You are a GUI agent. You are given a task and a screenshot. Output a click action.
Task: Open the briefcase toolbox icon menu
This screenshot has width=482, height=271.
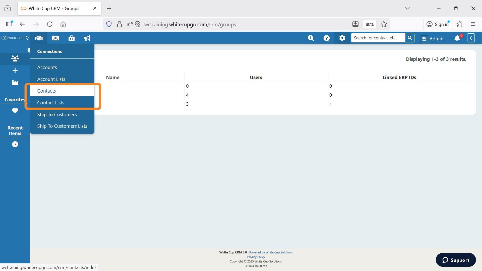click(72, 38)
